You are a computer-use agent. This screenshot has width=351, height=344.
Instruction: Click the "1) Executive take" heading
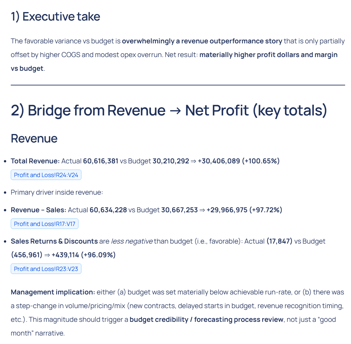(55, 16)
